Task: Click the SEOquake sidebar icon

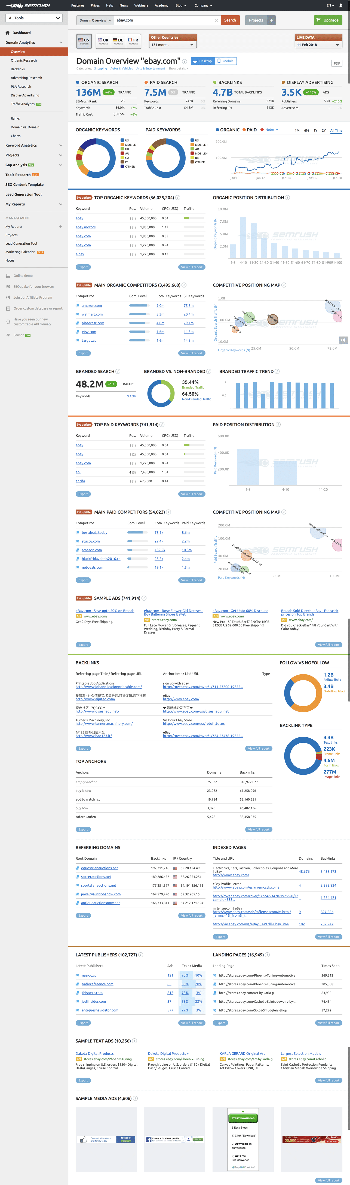Action: point(8,286)
